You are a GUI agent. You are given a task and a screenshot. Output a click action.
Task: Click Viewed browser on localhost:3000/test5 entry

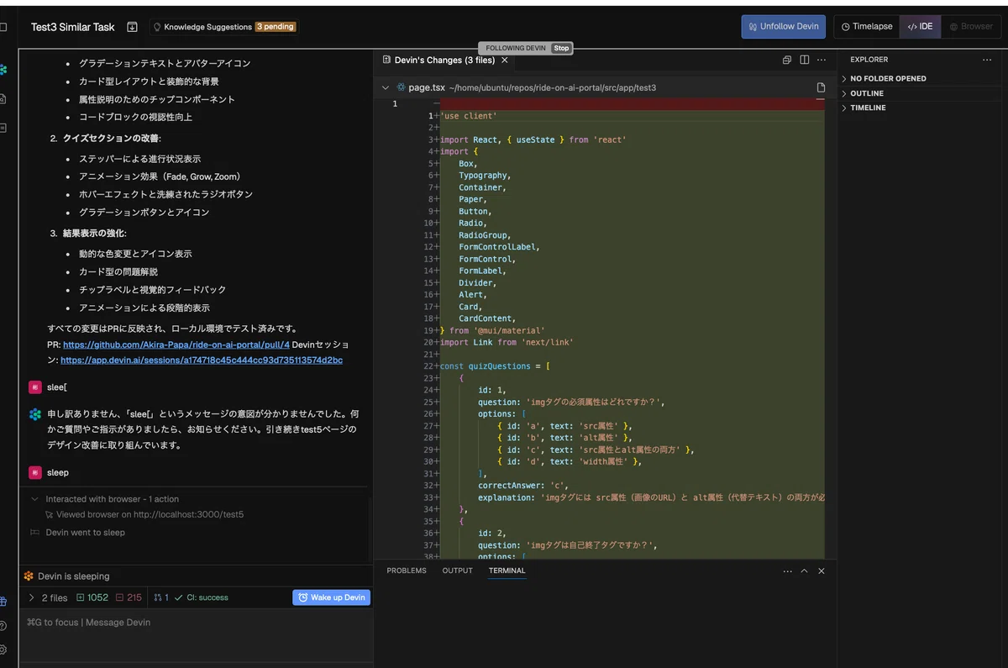click(x=144, y=514)
